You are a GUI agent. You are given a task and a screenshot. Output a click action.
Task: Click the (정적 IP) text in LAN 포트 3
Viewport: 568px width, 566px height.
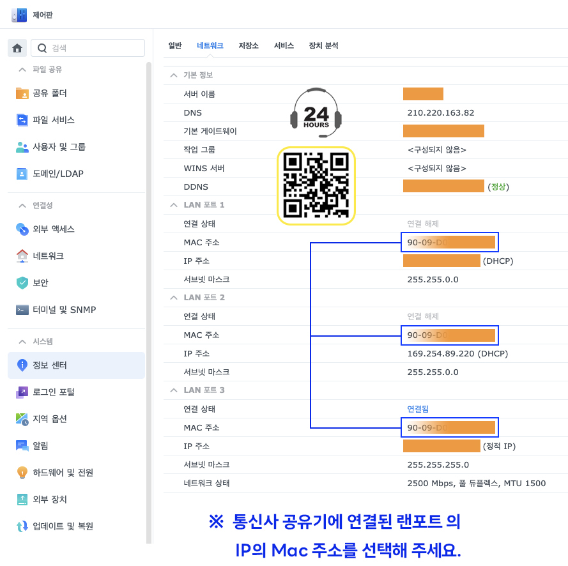(499, 446)
